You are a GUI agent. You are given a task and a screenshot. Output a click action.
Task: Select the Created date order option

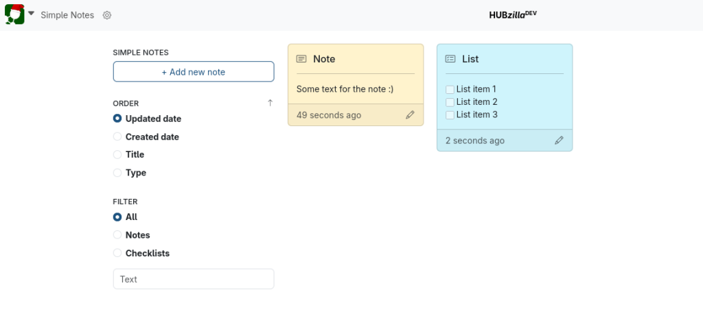click(117, 137)
